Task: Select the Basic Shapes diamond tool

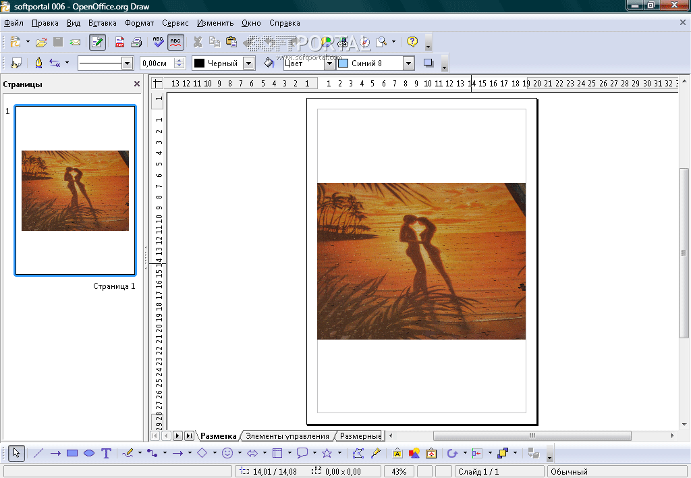Action: (x=202, y=453)
